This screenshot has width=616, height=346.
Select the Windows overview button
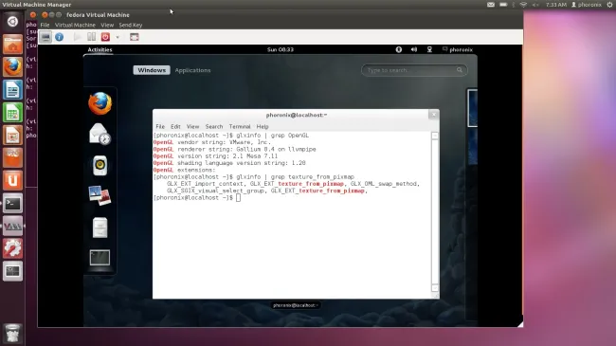[x=152, y=70]
